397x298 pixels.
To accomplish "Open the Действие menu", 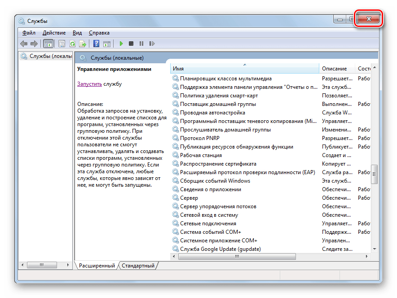I will coord(54,33).
